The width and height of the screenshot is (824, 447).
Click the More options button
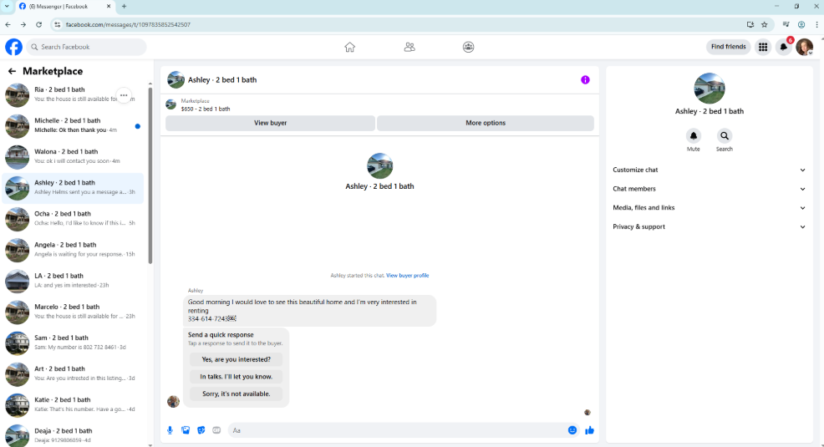[x=486, y=123]
